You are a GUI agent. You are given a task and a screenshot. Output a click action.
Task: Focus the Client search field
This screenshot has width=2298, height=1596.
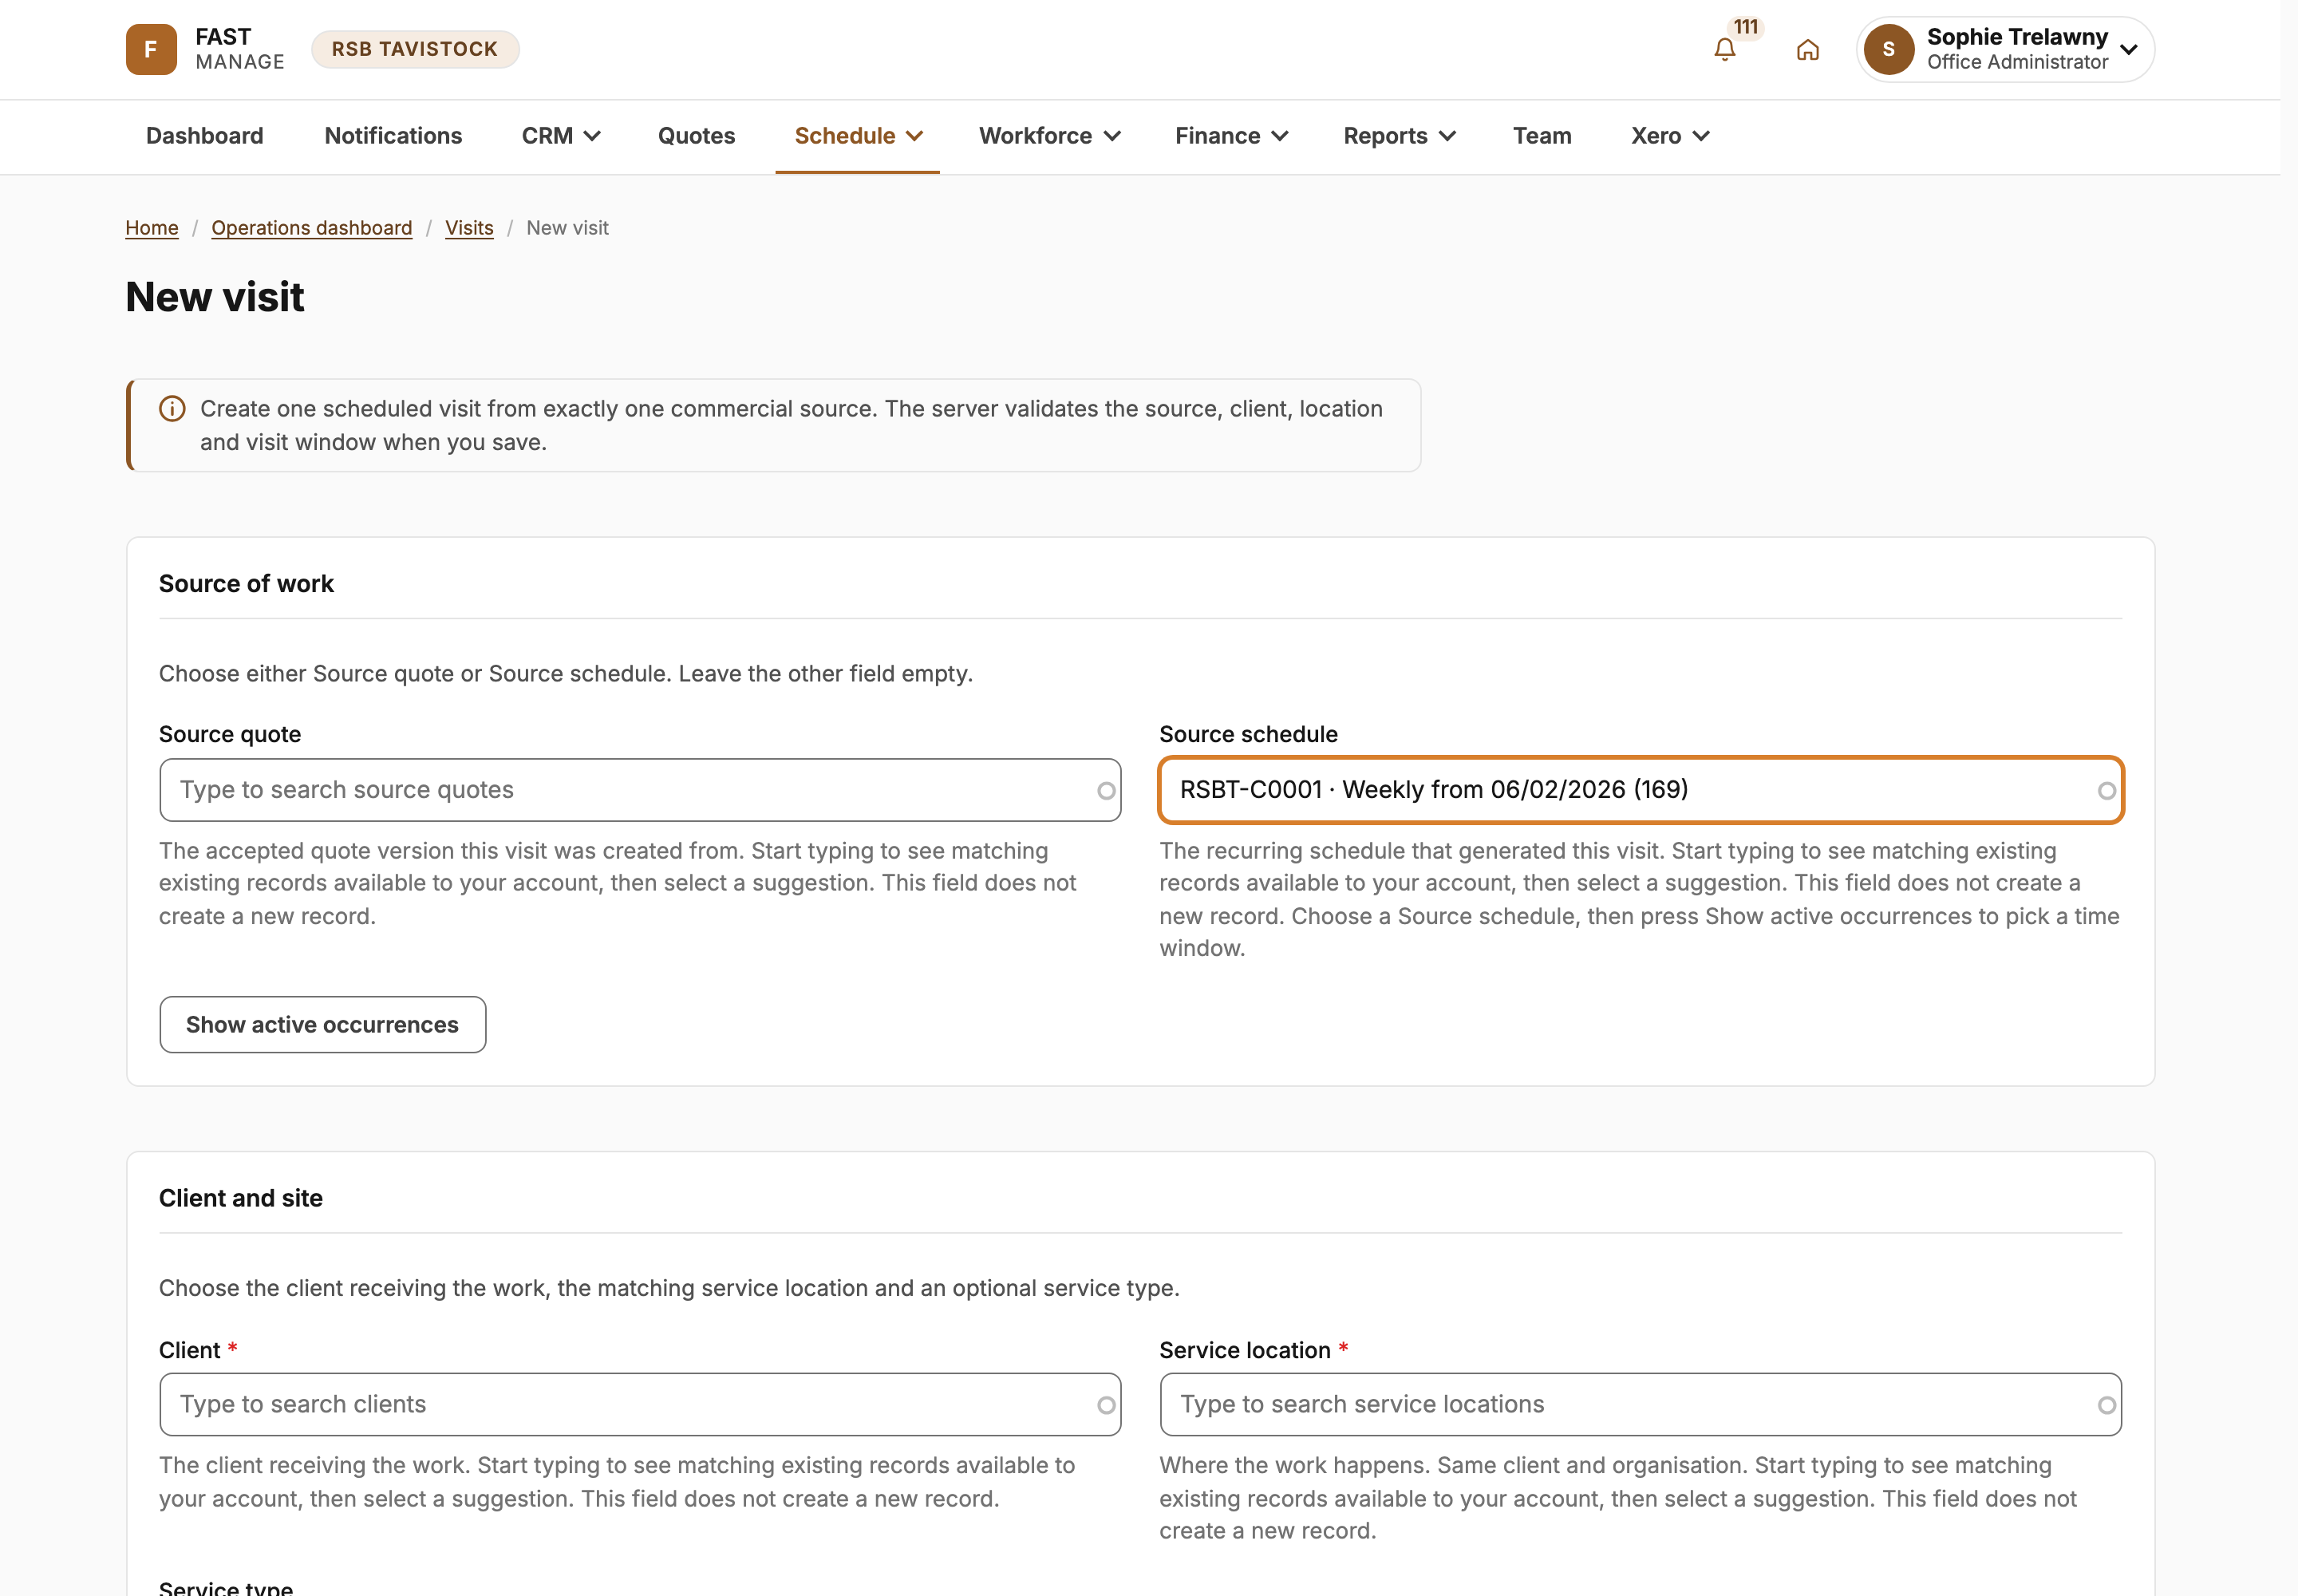[640, 1405]
